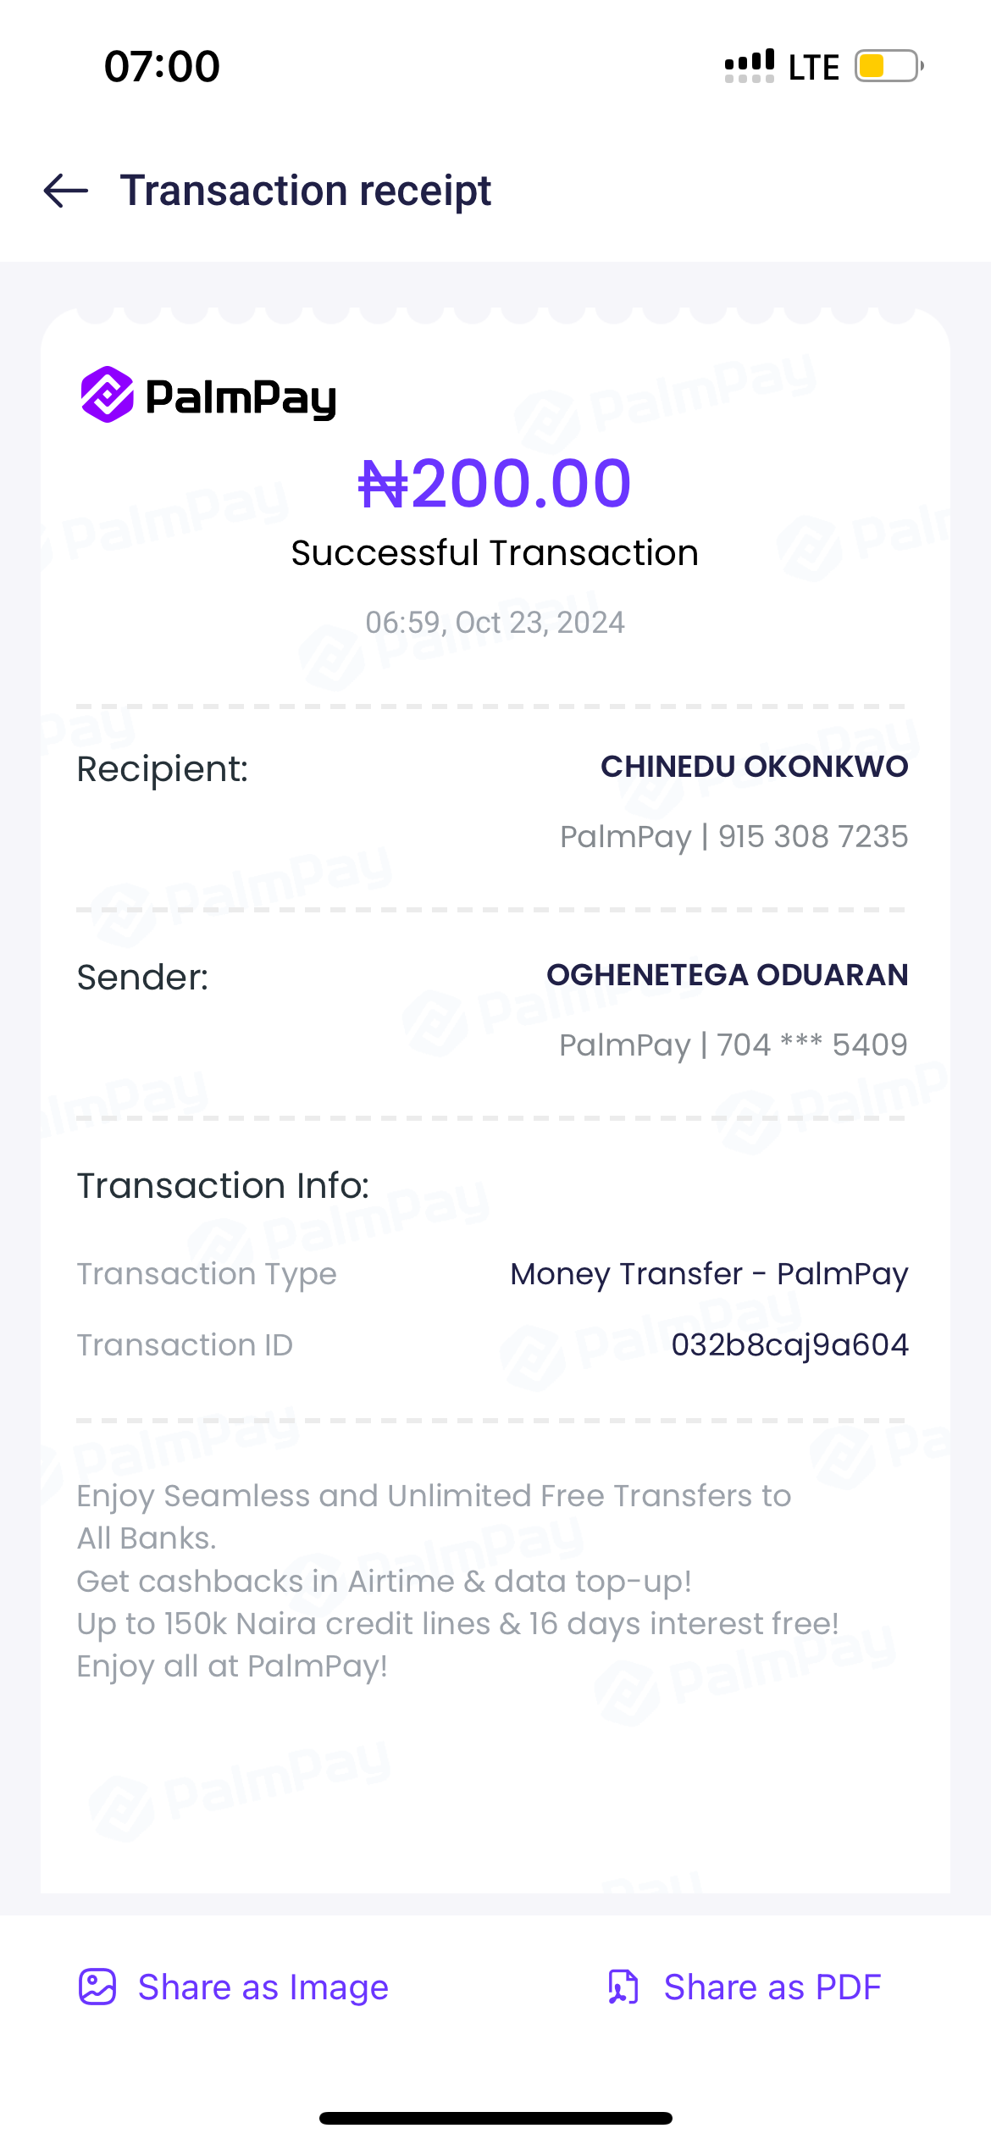Select the ₦200.00 amount text

tap(495, 484)
